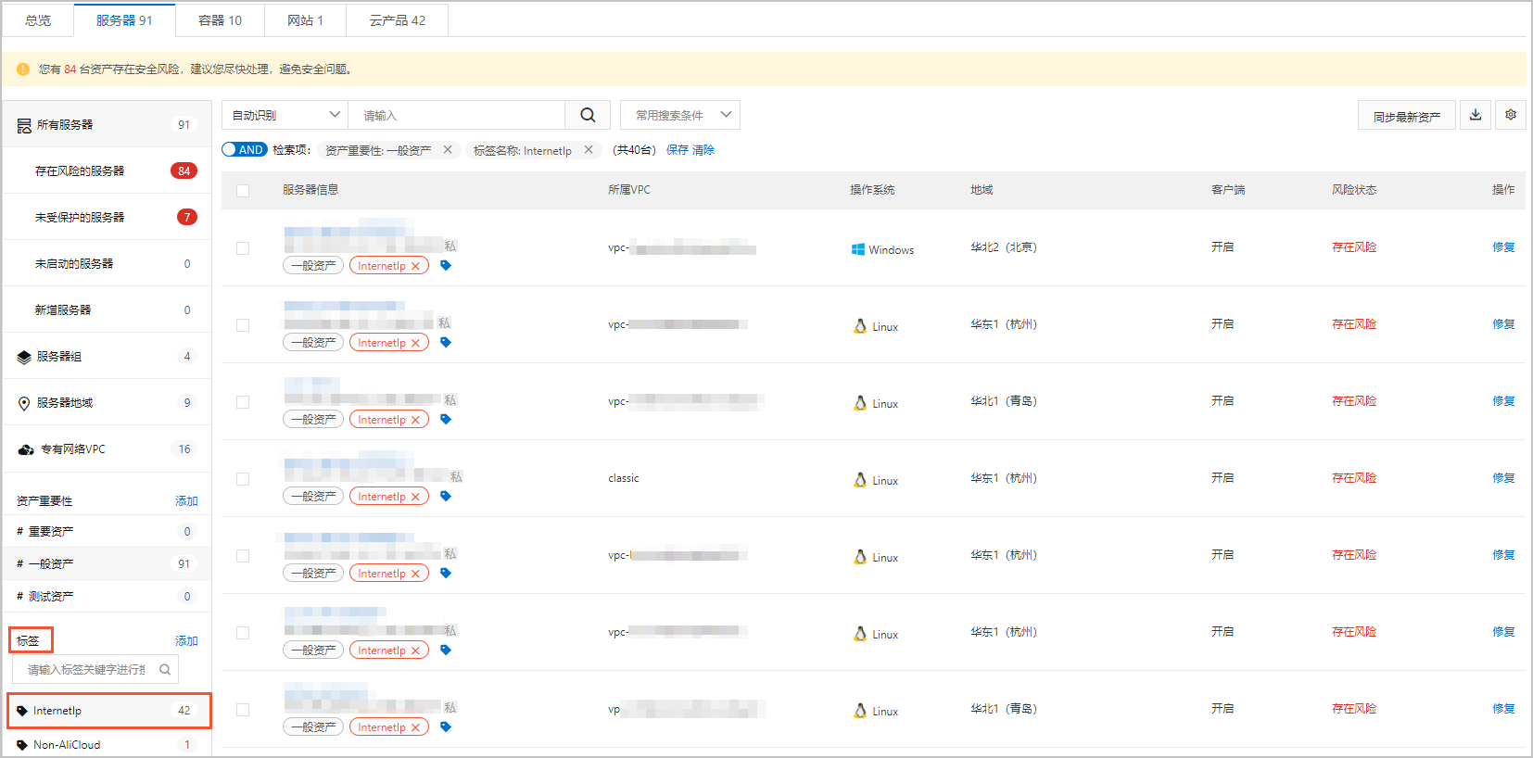Focus the main 请输入 search field
This screenshot has height=758, width=1533.
pos(456,115)
